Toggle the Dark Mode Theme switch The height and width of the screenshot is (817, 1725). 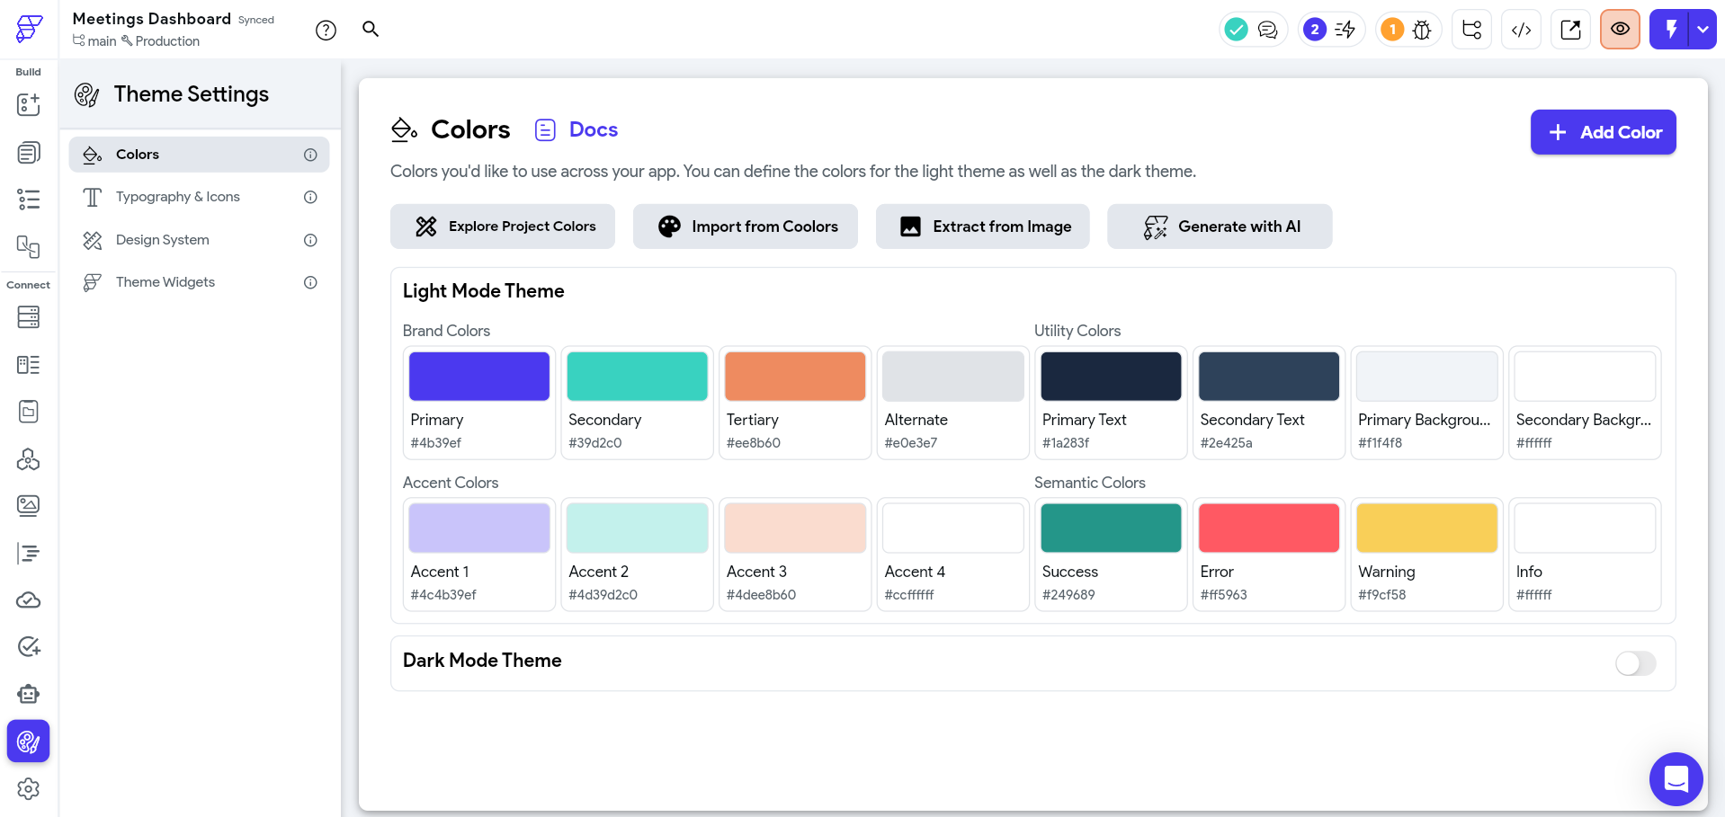click(1635, 663)
